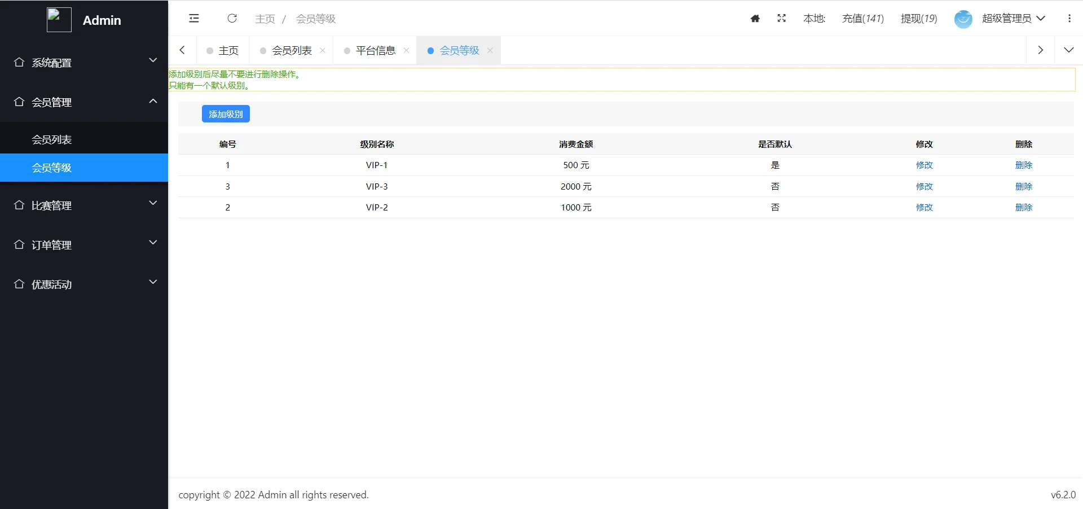The image size is (1083, 509).
Task: Click the super admin avatar
Action: point(963,19)
